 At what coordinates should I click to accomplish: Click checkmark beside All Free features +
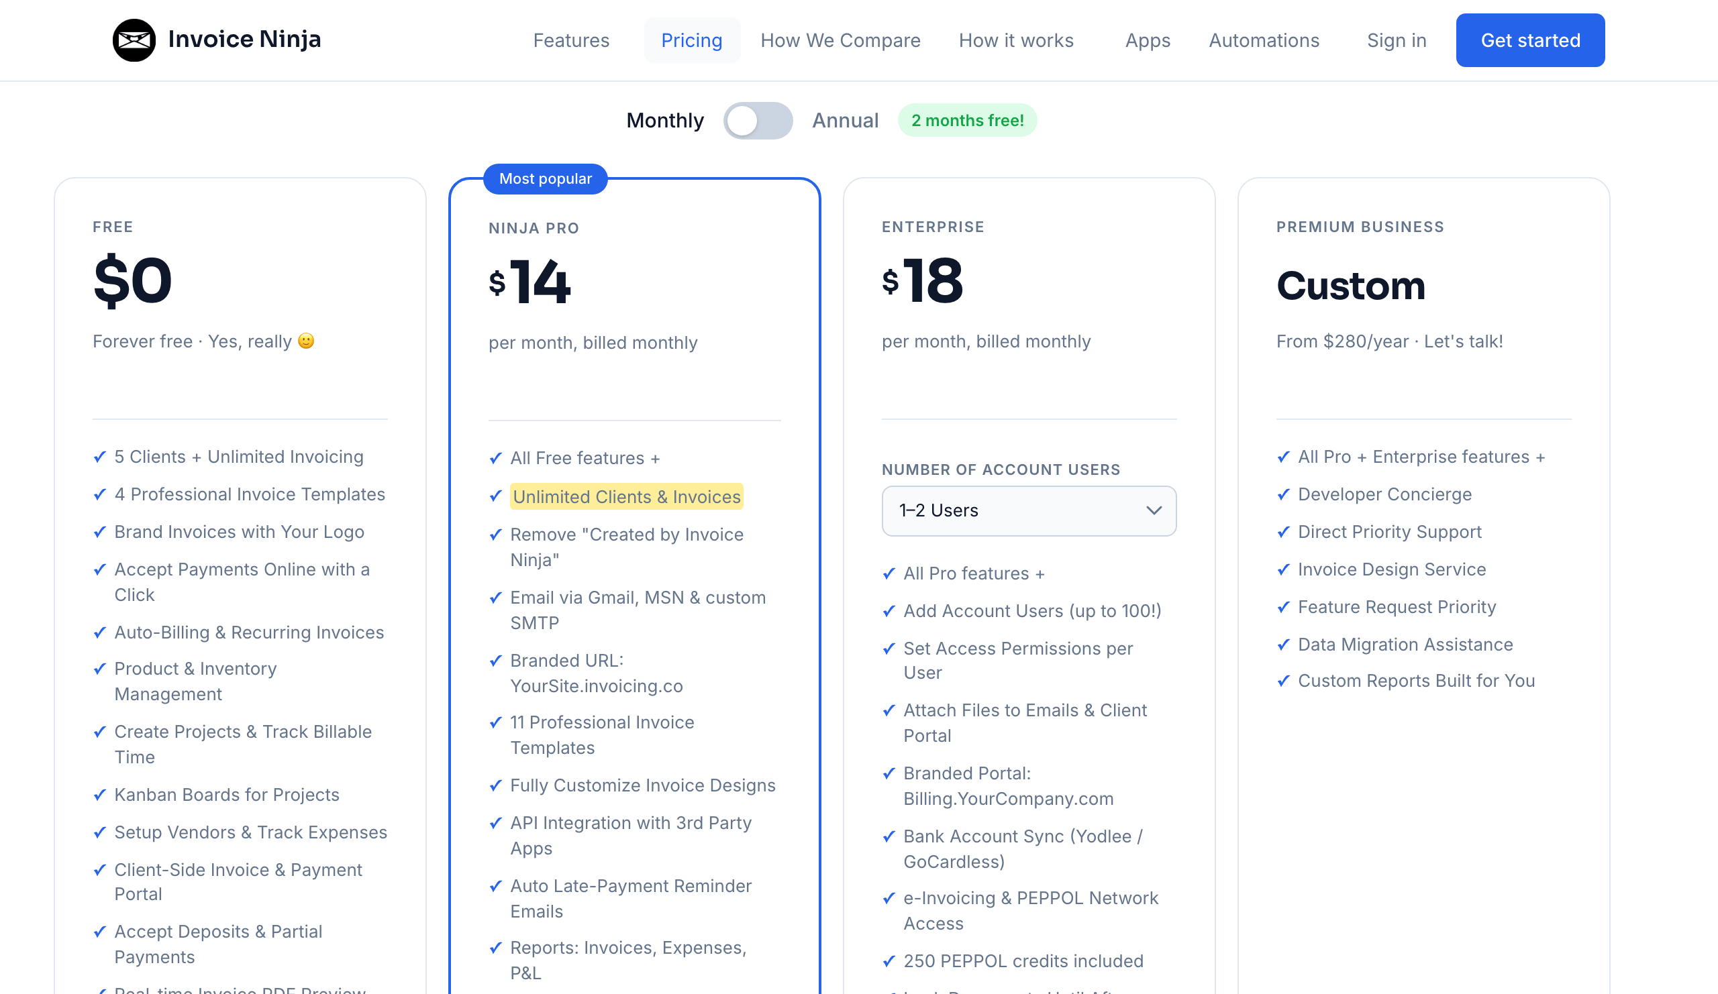[496, 459]
